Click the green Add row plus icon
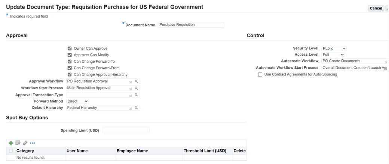The image size is (389, 164). click(11, 143)
